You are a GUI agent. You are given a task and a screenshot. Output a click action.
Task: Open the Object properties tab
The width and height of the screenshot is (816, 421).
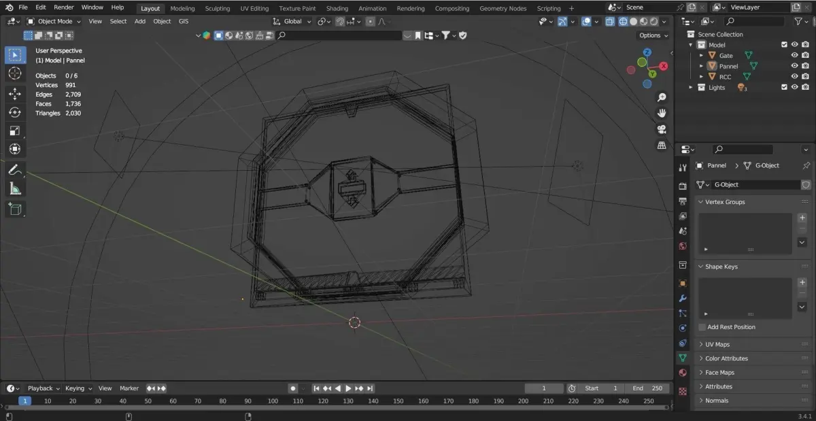click(683, 283)
